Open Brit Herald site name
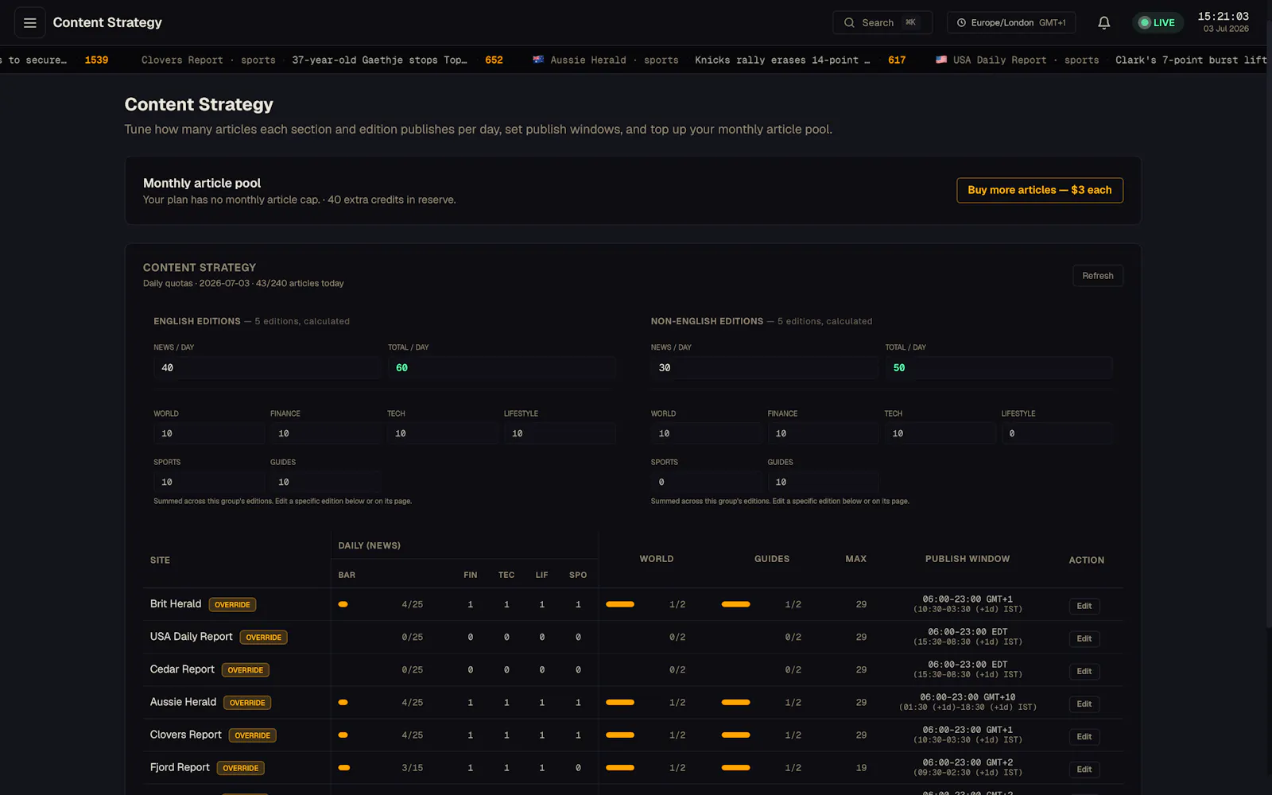 pos(176,604)
